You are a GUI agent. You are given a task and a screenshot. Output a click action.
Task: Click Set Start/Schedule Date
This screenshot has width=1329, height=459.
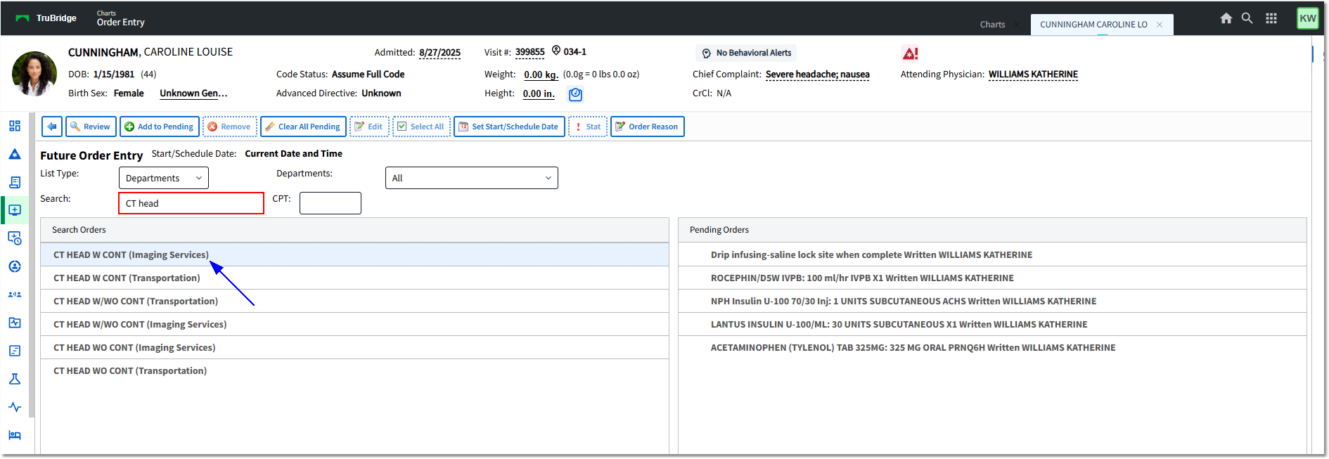click(509, 127)
